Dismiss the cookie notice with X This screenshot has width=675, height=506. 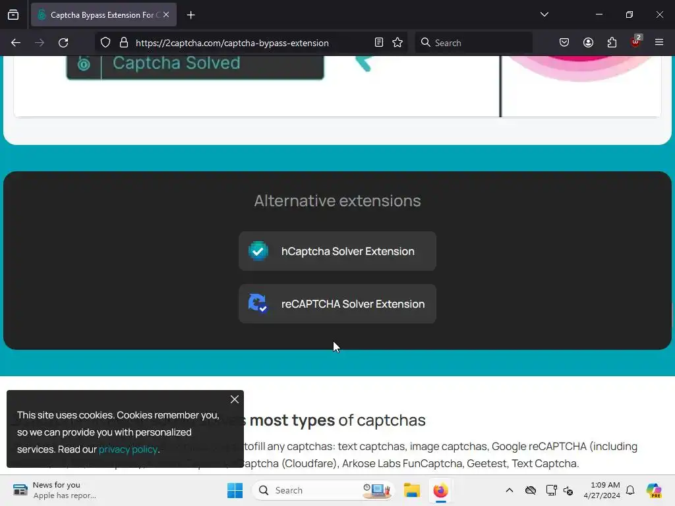coord(235,399)
